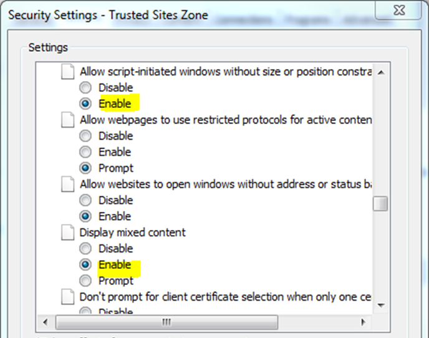Screen dimensions: 429x338
Task: Select Disable for Display mixed content
Action: coord(86,249)
